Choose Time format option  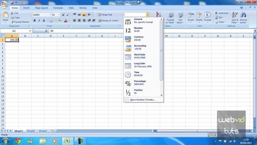pyautogui.click(x=142, y=75)
